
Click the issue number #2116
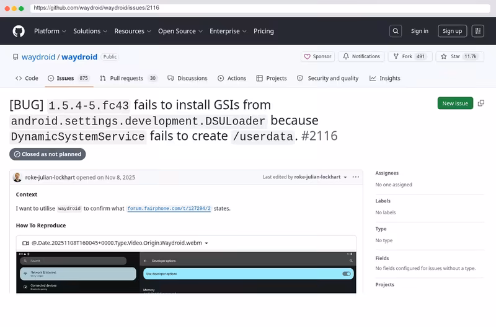click(319, 136)
